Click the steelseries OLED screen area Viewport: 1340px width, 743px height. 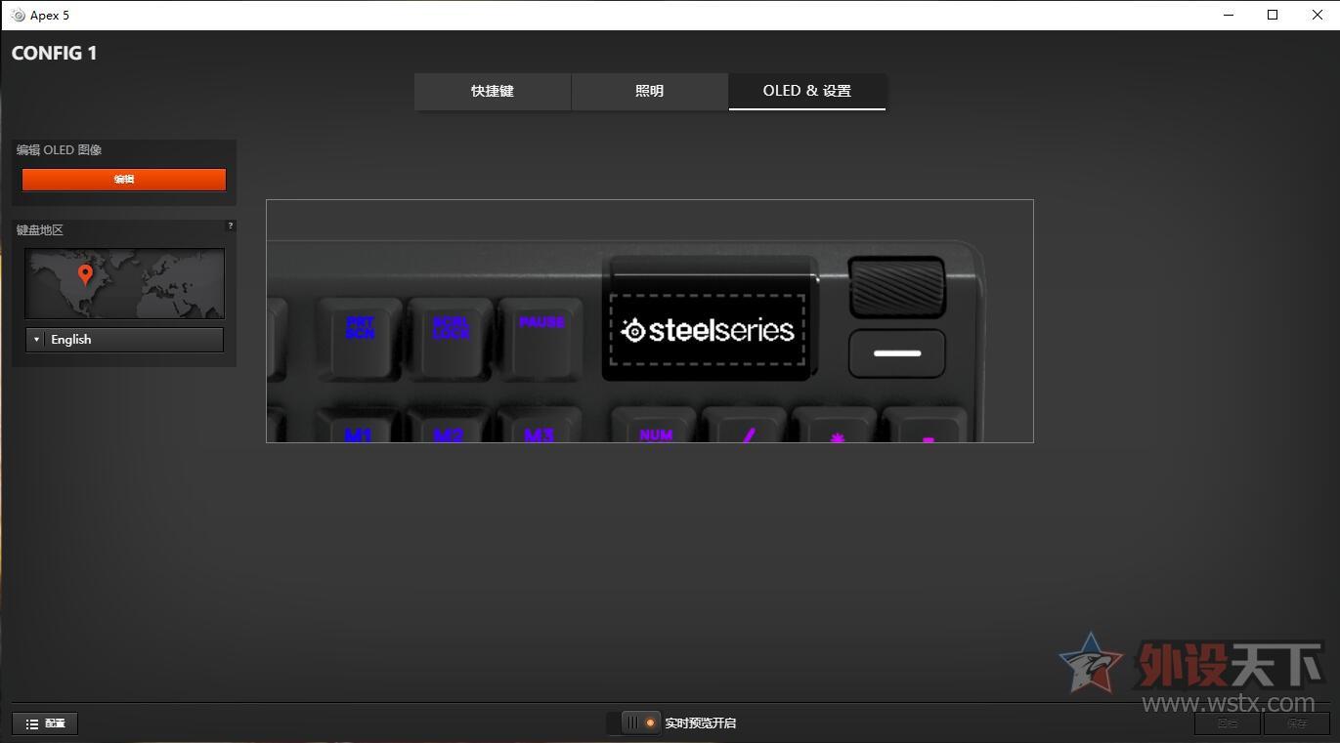click(708, 330)
